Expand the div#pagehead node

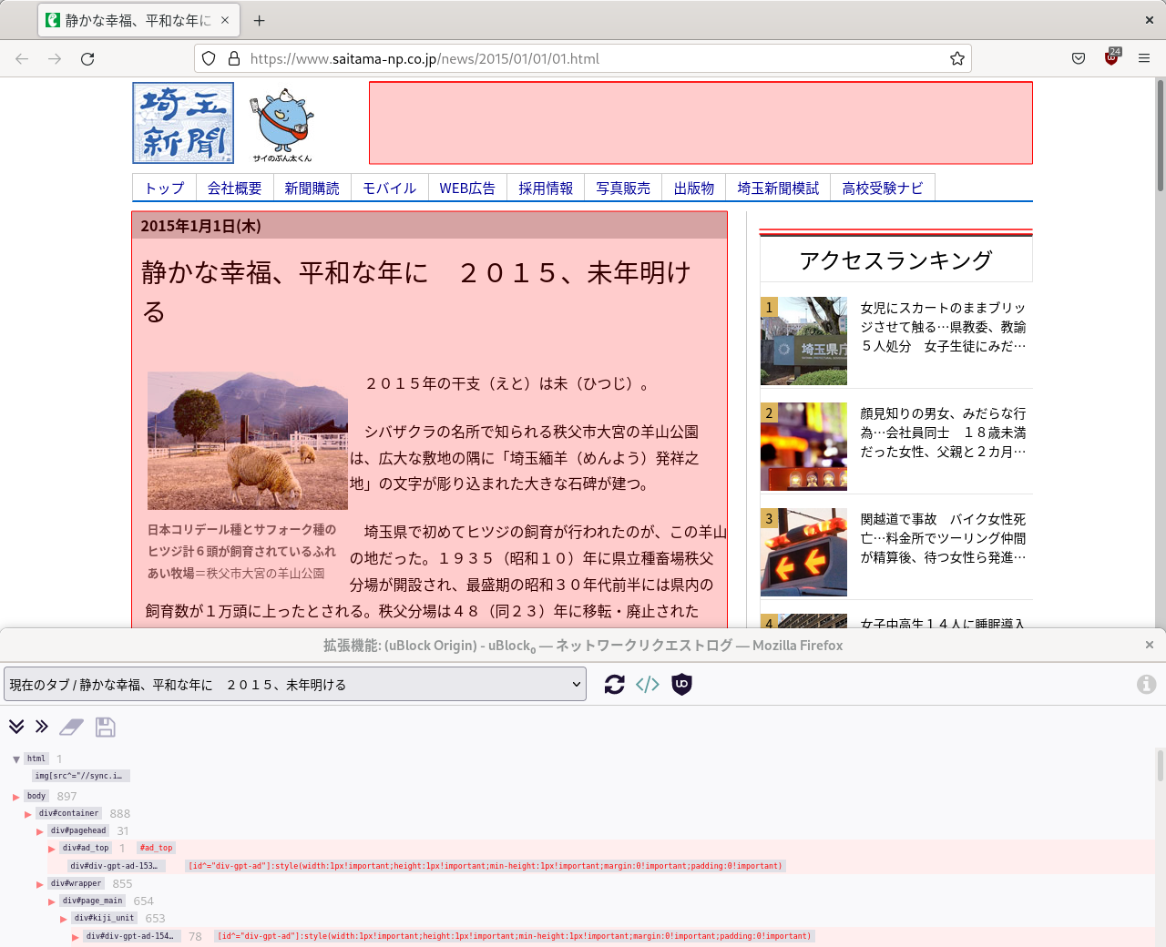click(40, 831)
